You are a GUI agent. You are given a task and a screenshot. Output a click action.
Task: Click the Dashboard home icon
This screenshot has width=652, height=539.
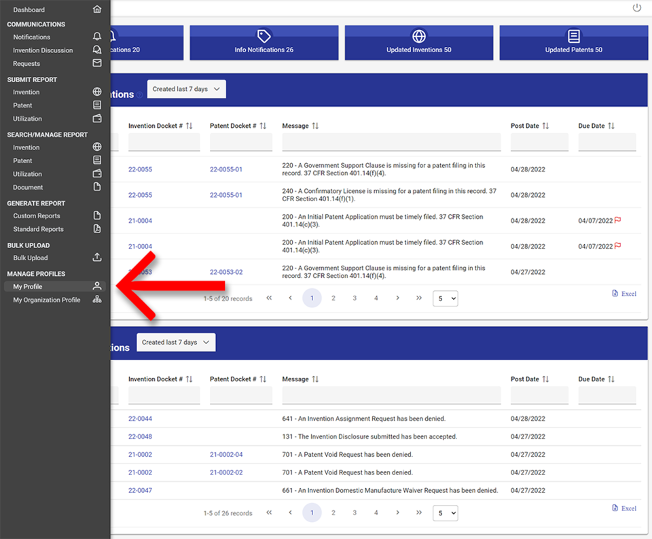click(x=97, y=10)
